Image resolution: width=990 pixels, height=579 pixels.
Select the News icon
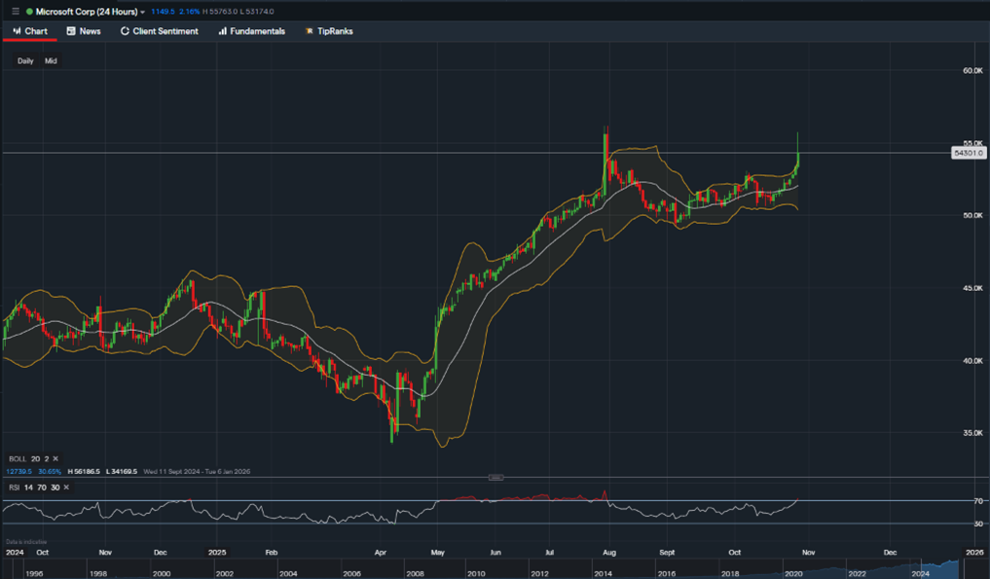coord(71,30)
